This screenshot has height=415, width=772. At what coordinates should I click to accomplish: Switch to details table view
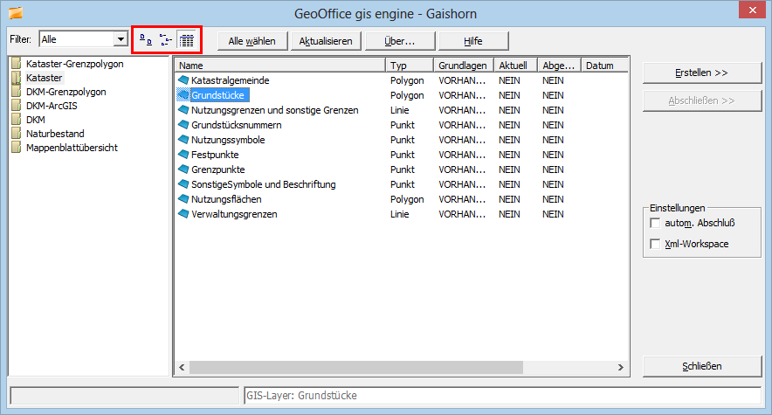pos(187,40)
